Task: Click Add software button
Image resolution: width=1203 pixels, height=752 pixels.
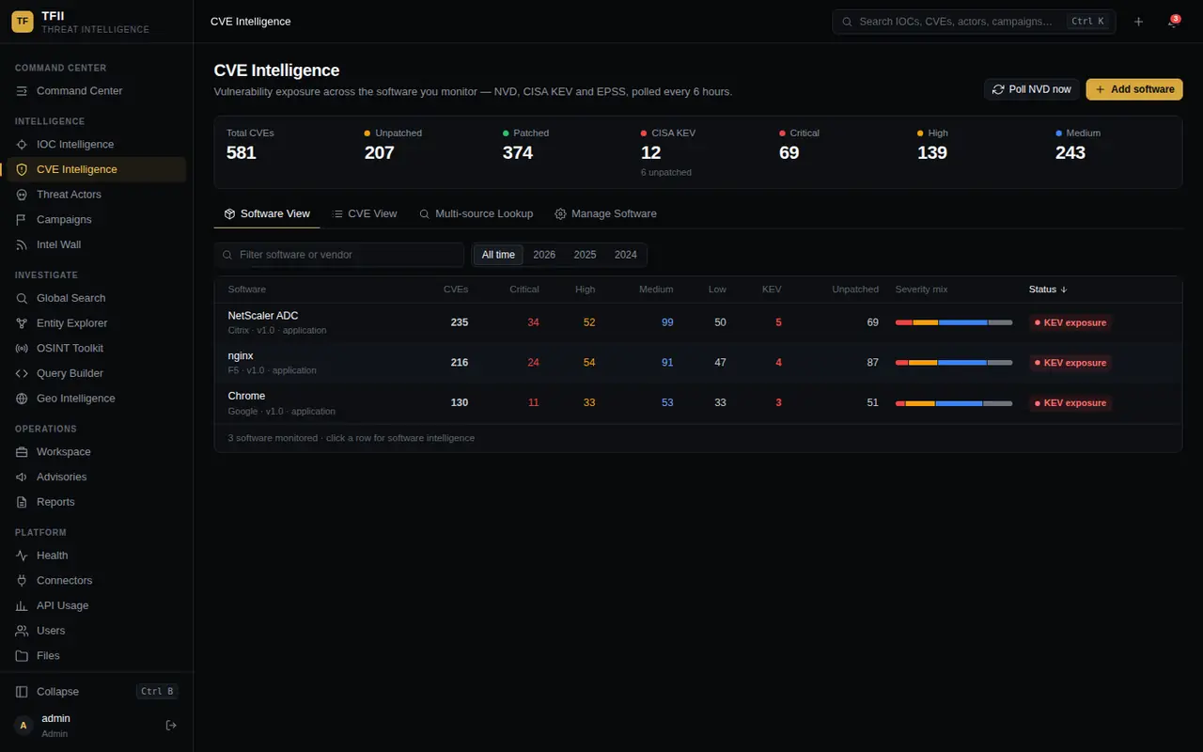Action: [x=1134, y=89]
